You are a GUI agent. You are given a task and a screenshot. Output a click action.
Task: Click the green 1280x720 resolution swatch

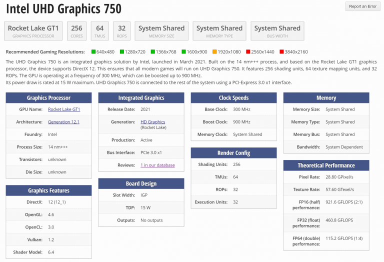tap(122, 51)
